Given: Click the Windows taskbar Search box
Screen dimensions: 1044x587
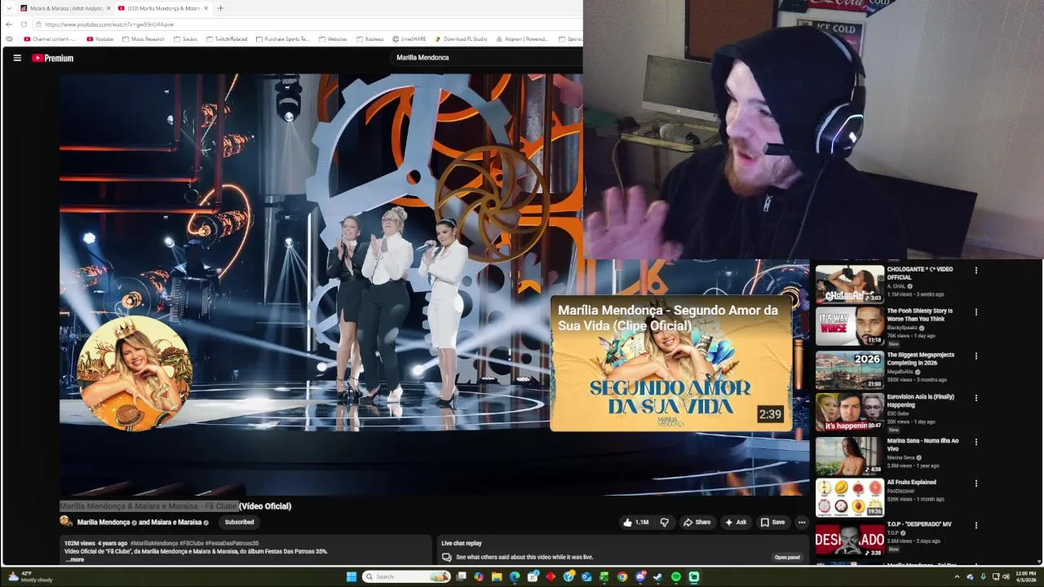Looking at the screenshot, I should pyautogui.click(x=406, y=576).
